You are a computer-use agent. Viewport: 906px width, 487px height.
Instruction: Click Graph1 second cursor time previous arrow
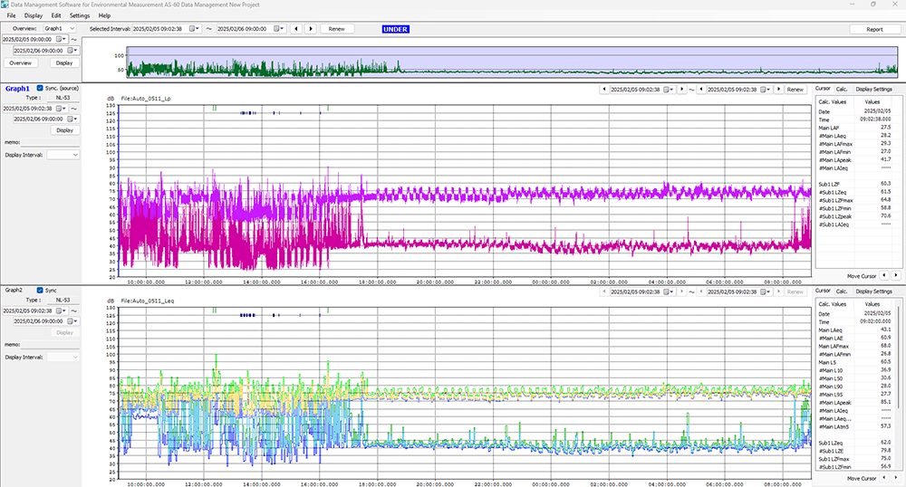click(701, 90)
